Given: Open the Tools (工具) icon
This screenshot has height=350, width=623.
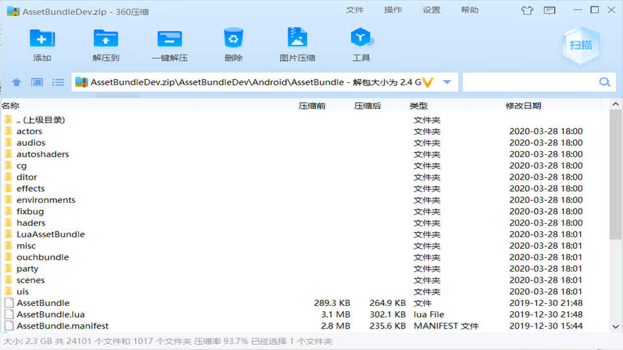Looking at the screenshot, I should coord(361,38).
